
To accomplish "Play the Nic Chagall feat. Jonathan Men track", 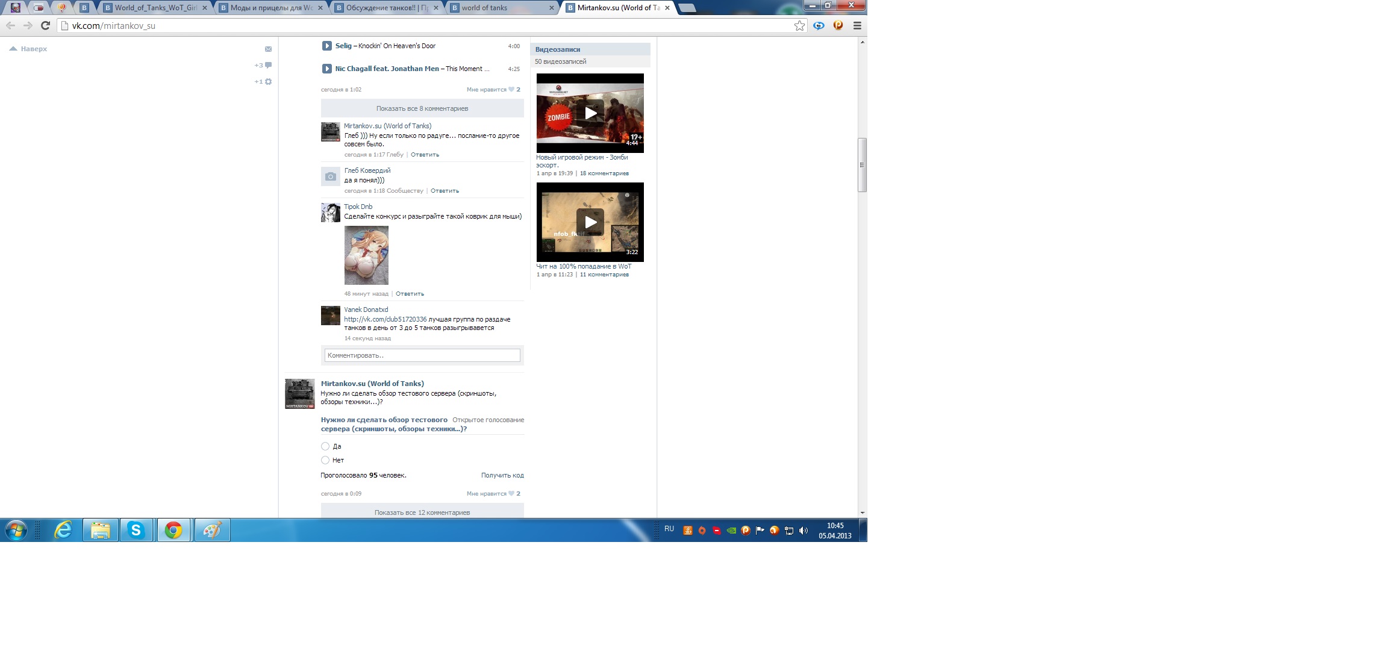I will click(x=326, y=69).
